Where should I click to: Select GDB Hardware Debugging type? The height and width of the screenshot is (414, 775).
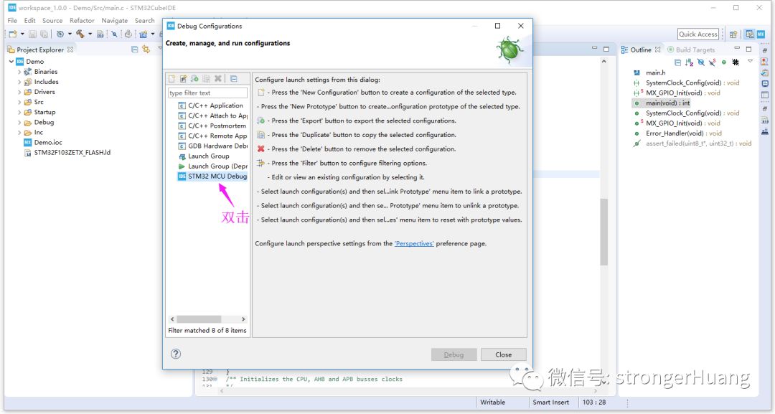point(213,146)
